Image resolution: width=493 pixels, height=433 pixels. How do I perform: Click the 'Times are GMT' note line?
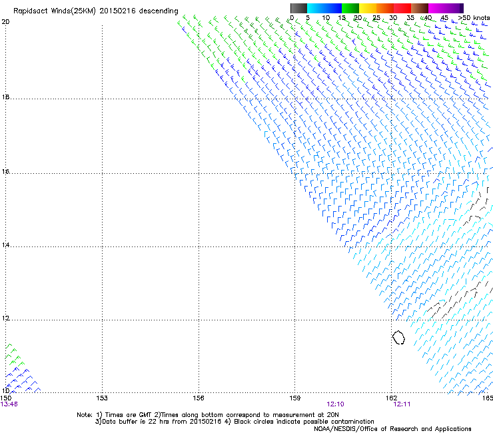(208, 415)
